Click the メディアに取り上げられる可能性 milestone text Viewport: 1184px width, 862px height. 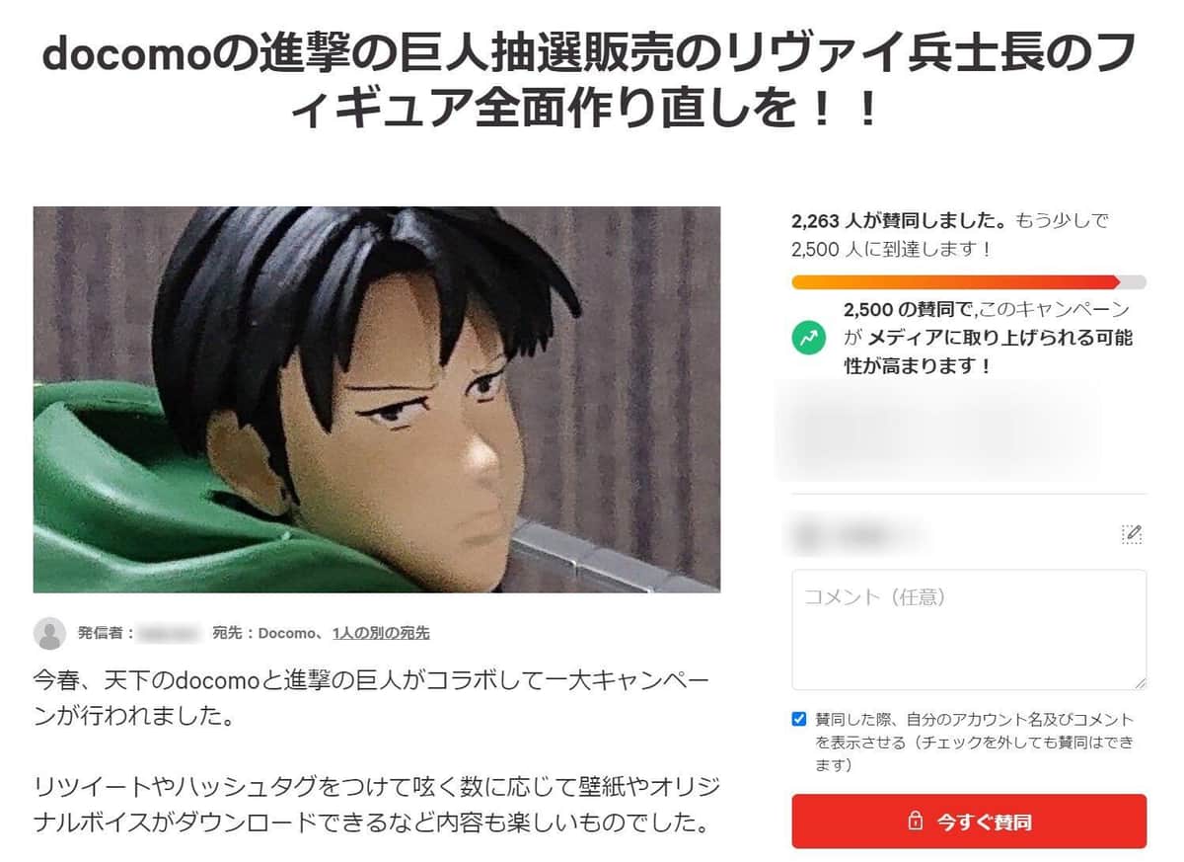[x=989, y=338]
